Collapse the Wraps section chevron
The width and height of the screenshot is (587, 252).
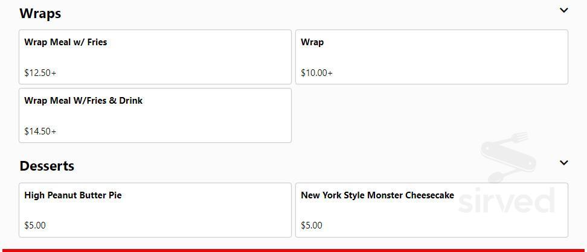[x=563, y=10]
